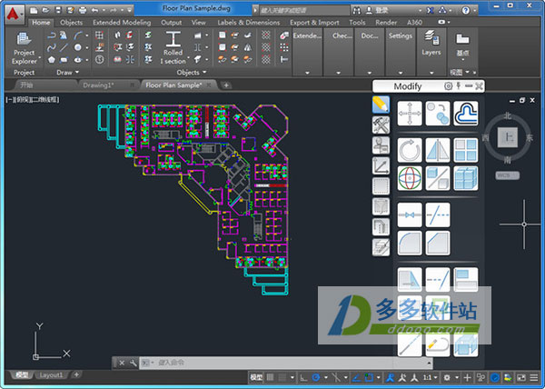Open the 1:1 annotation scale dropdown
Screen dimensions: 545x389
point(430,377)
